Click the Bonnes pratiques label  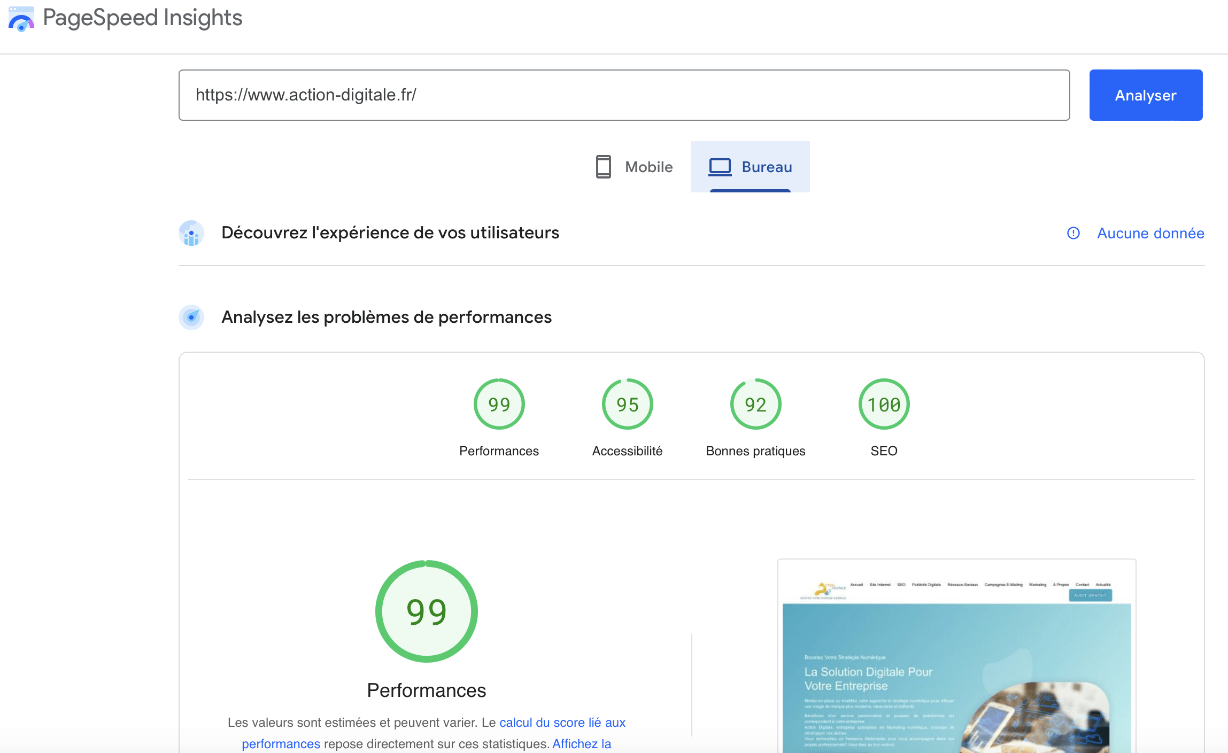(x=755, y=451)
